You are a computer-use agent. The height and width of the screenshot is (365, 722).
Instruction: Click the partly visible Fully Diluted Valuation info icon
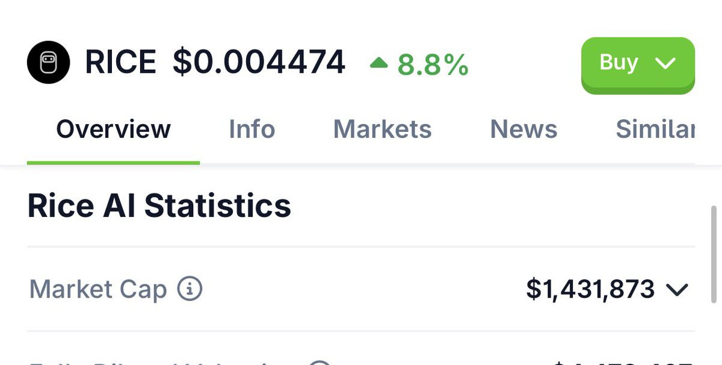321,363
